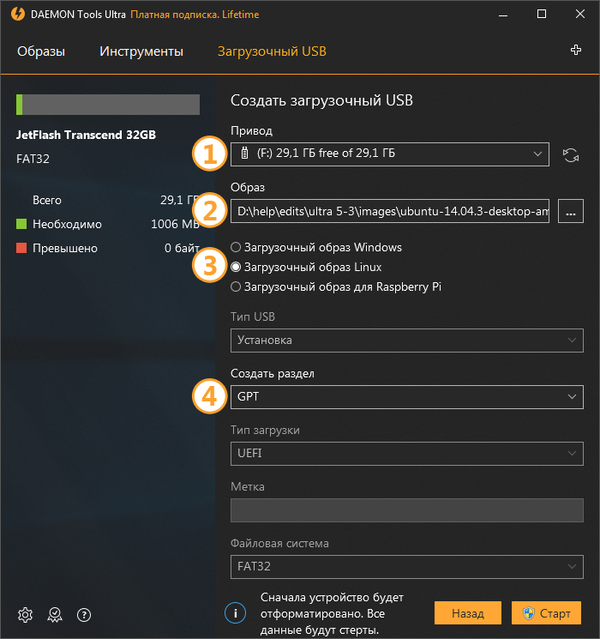Close the DAEMON Tools Ultra window
Screen dimensions: 600x639
point(580,15)
